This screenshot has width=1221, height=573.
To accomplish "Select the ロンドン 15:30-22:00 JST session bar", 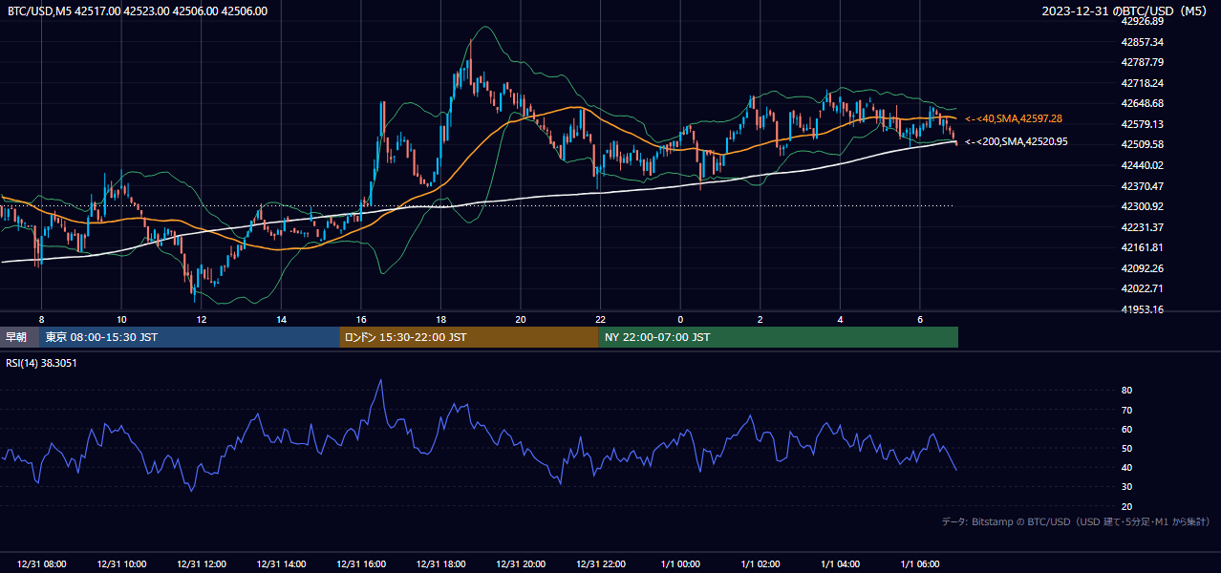I will click(469, 337).
